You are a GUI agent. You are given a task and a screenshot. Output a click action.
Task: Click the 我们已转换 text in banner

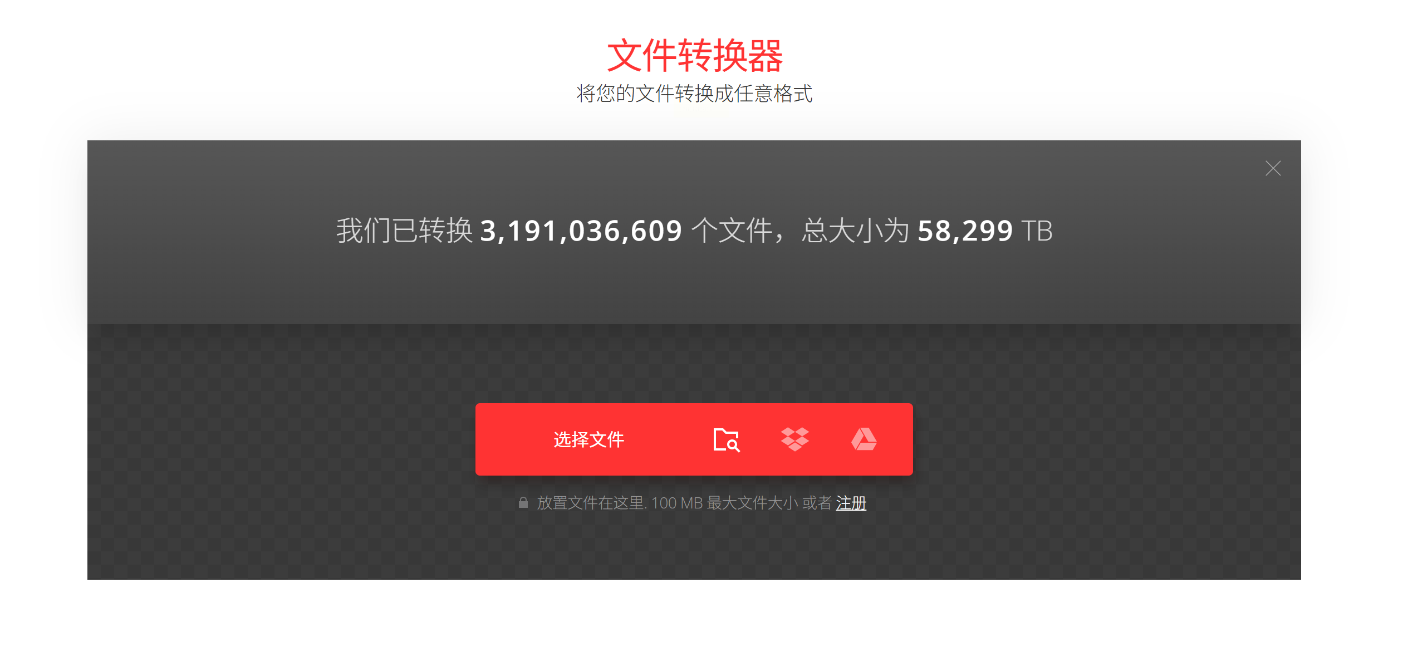pyautogui.click(x=404, y=231)
